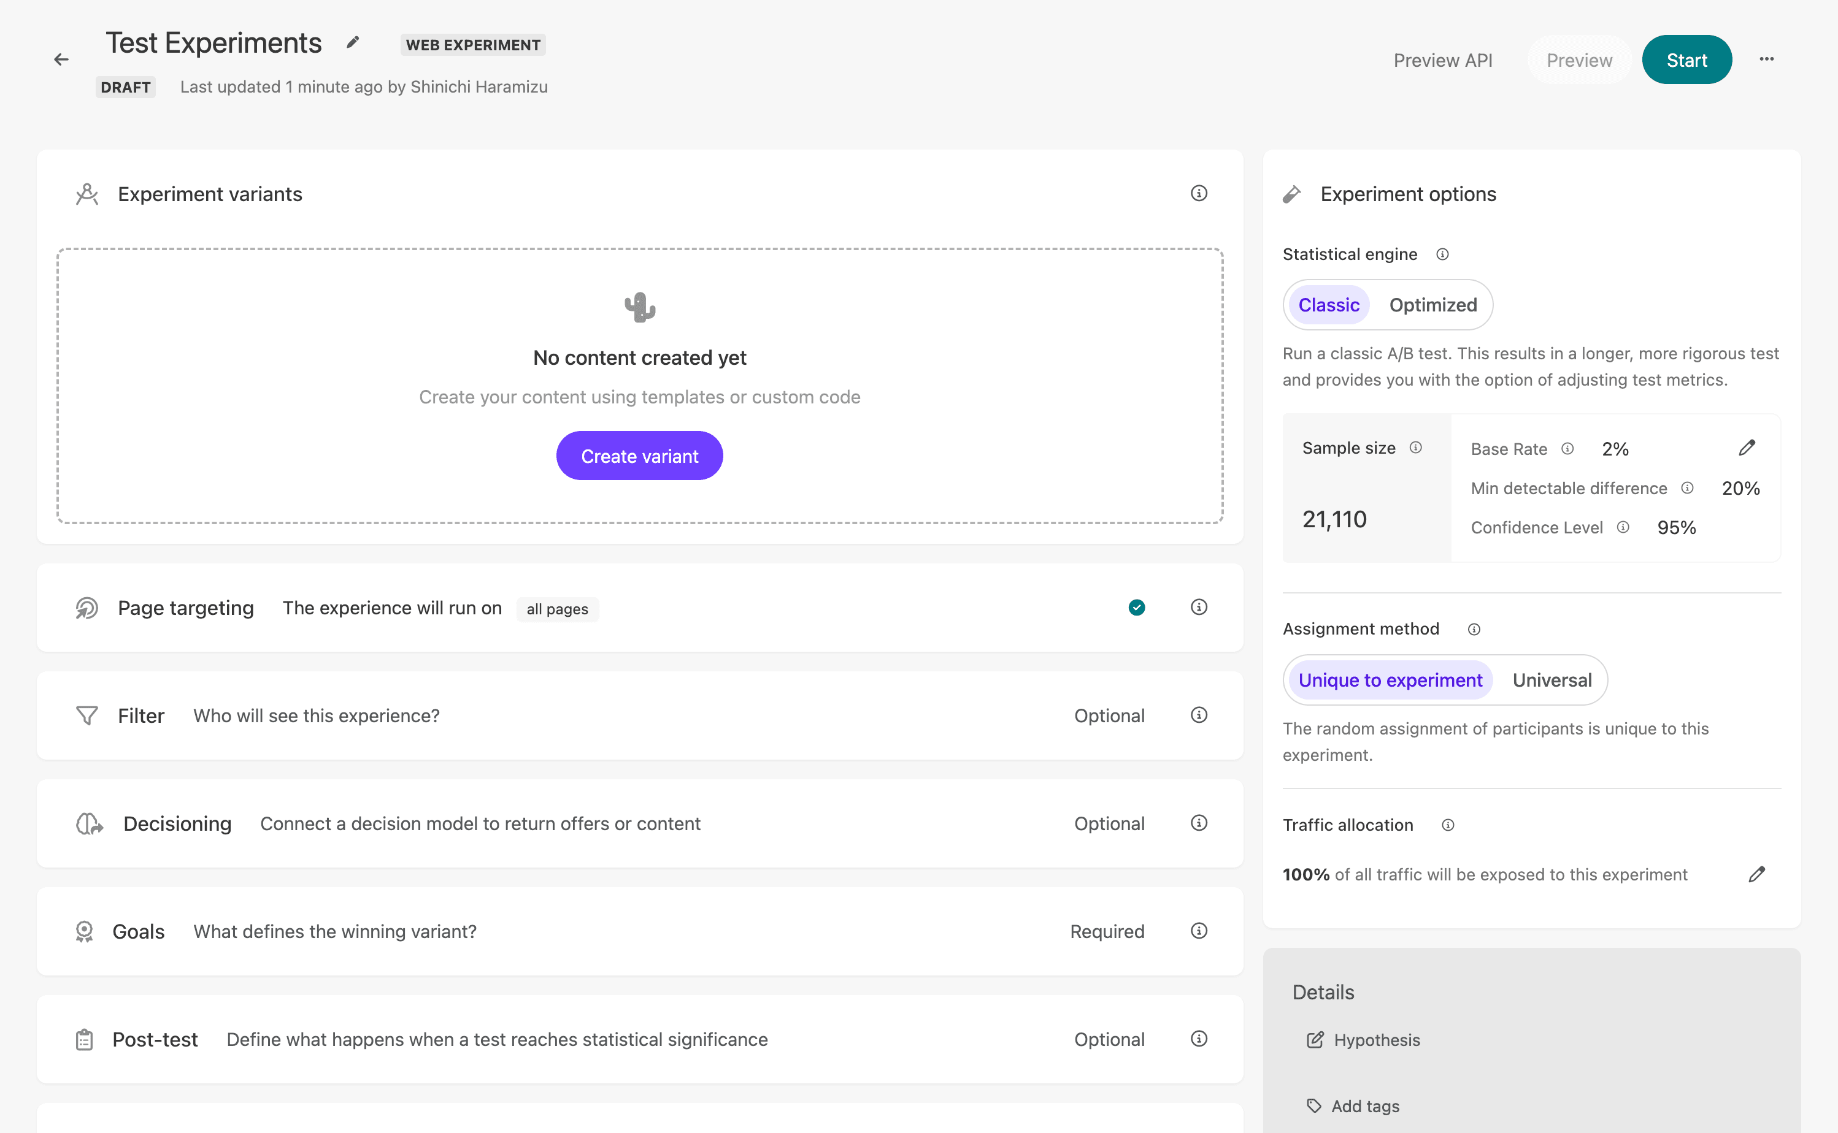1838x1133 pixels.
Task: Edit traffic allocation pencil icon
Action: point(1756,874)
